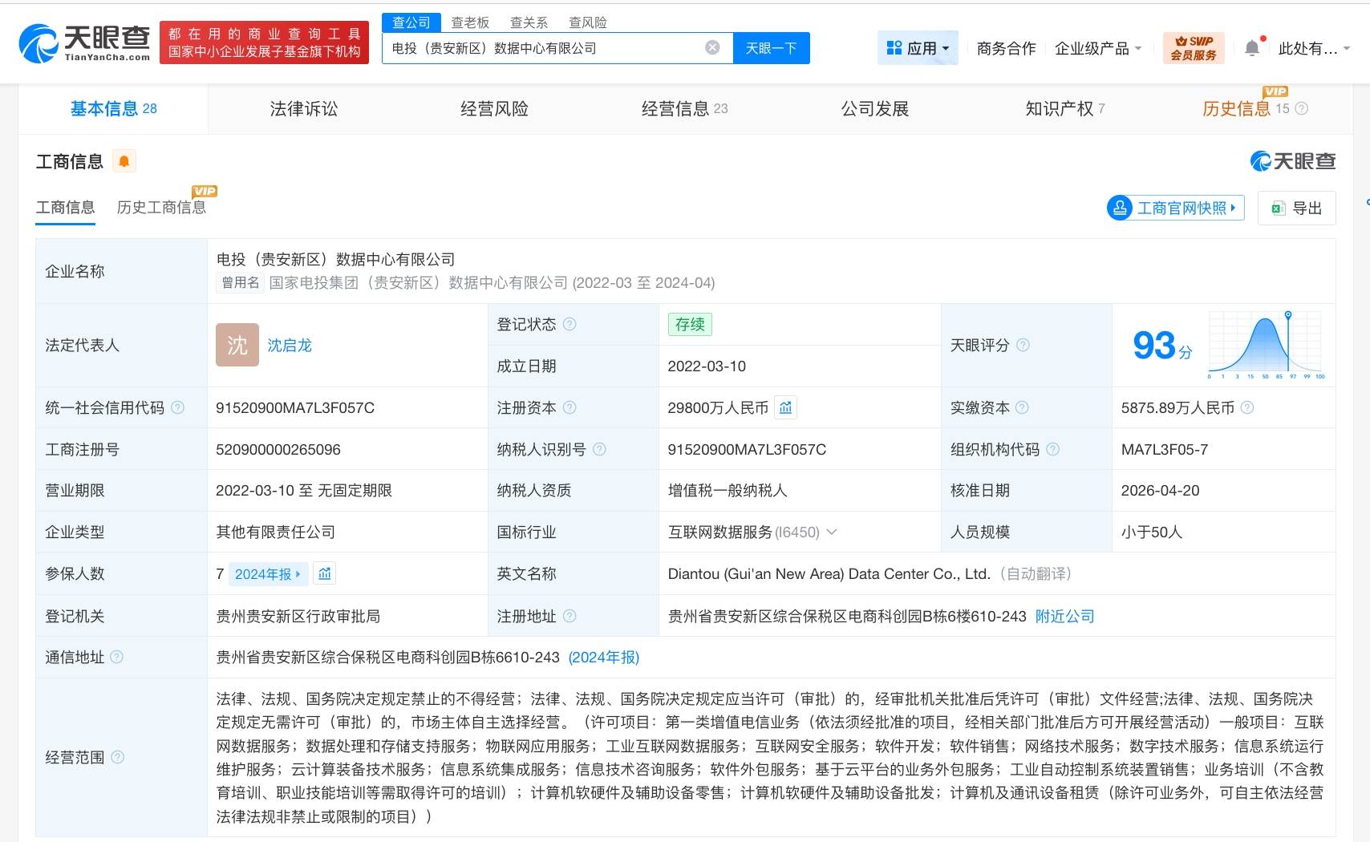Open legal representative 沈启龙 link

(x=290, y=346)
